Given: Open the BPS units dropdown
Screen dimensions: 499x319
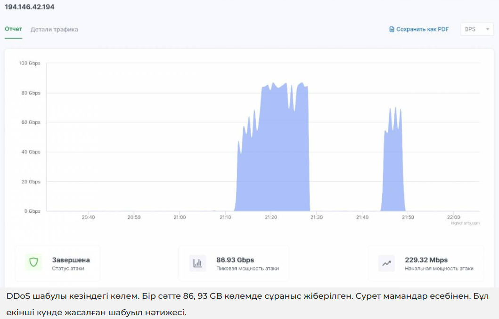Looking at the screenshot, I should (x=476, y=29).
